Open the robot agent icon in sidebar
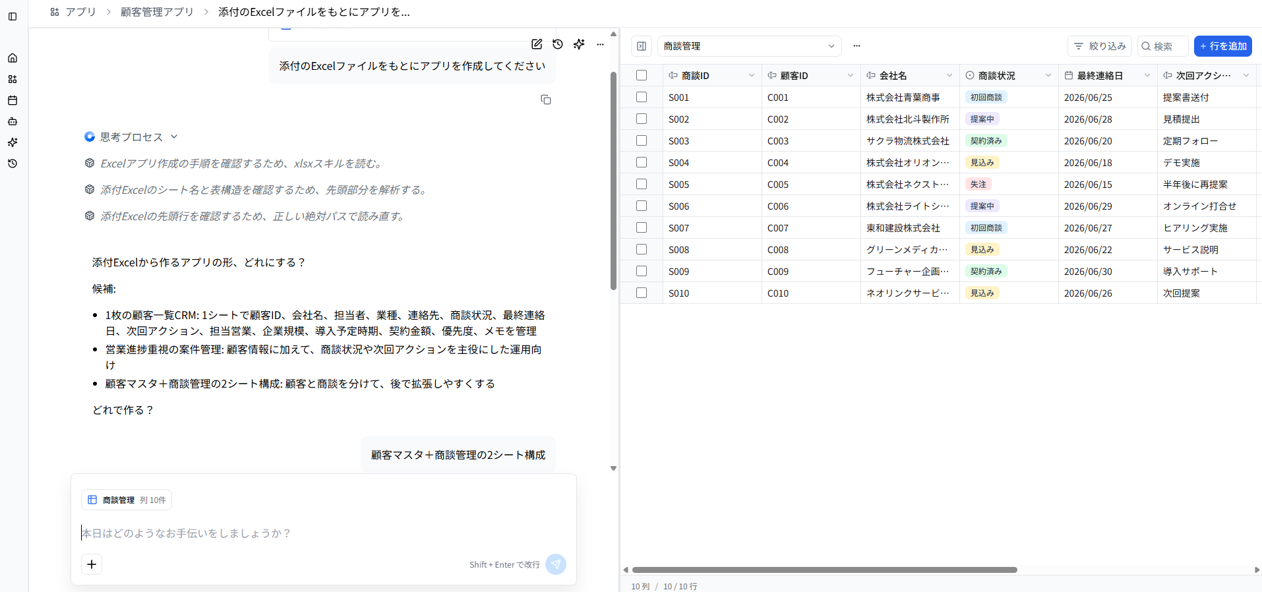Image resolution: width=1262 pixels, height=592 pixels. click(x=13, y=121)
